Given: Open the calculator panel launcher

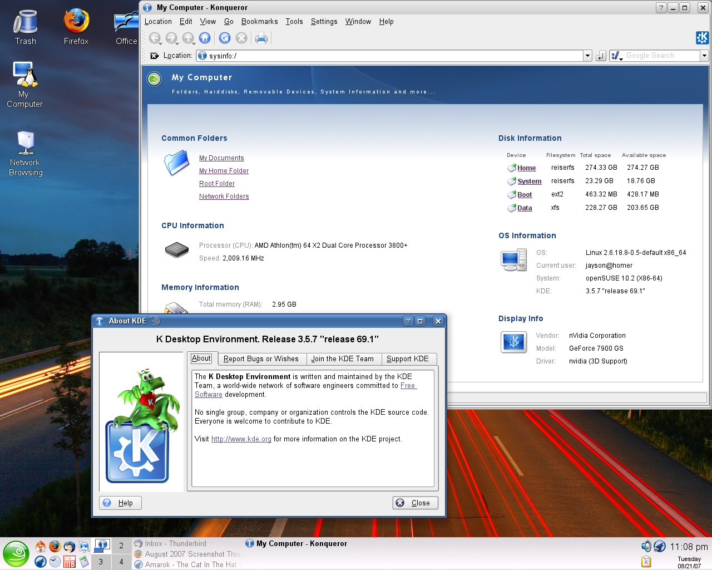Looking at the screenshot, I should click(83, 562).
